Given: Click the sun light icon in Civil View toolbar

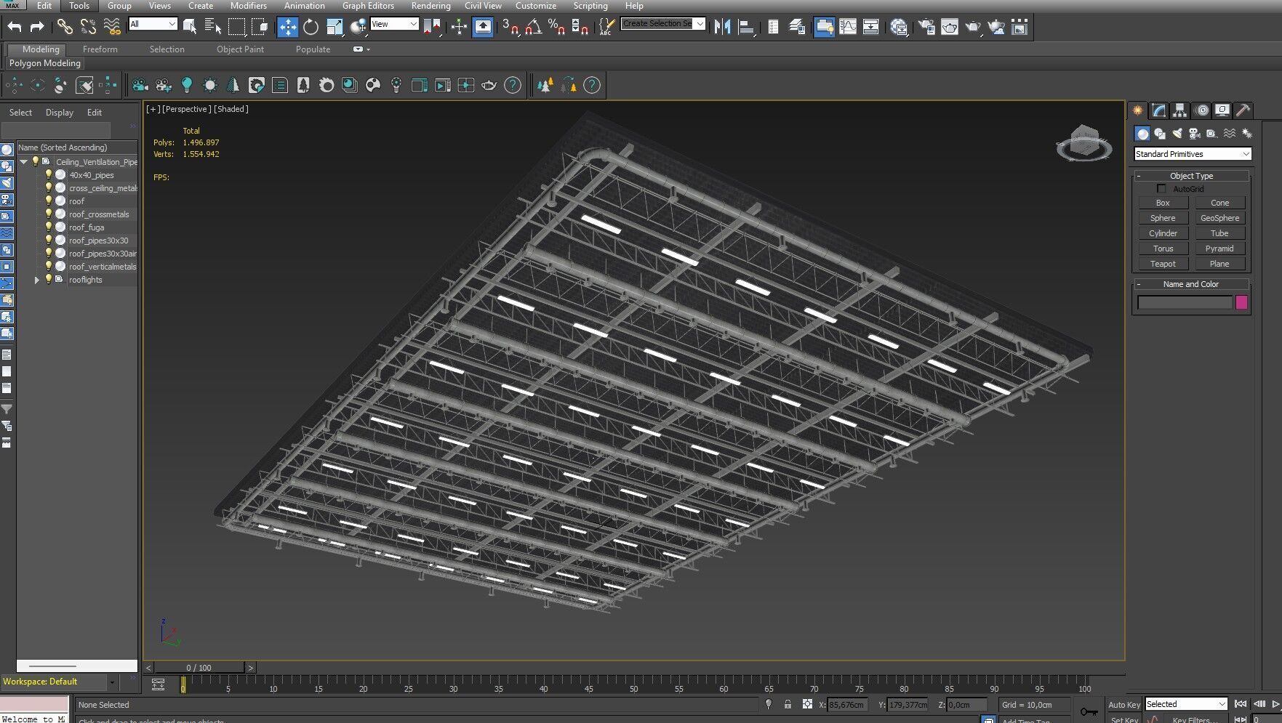Looking at the screenshot, I should tap(210, 85).
